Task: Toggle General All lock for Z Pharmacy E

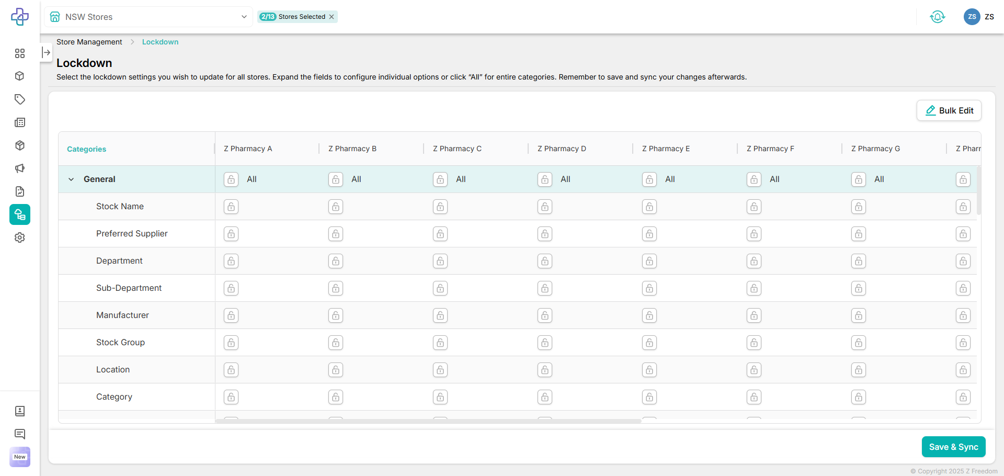Action: [x=649, y=179]
